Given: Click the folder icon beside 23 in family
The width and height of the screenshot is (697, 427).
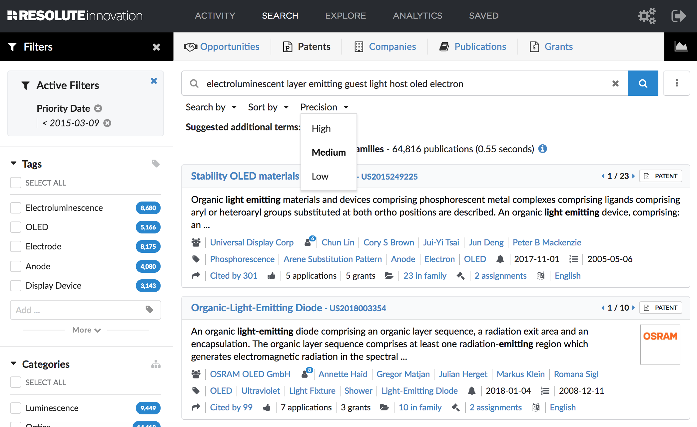Looking at the screenshot, I should click(x=389, y=276).
